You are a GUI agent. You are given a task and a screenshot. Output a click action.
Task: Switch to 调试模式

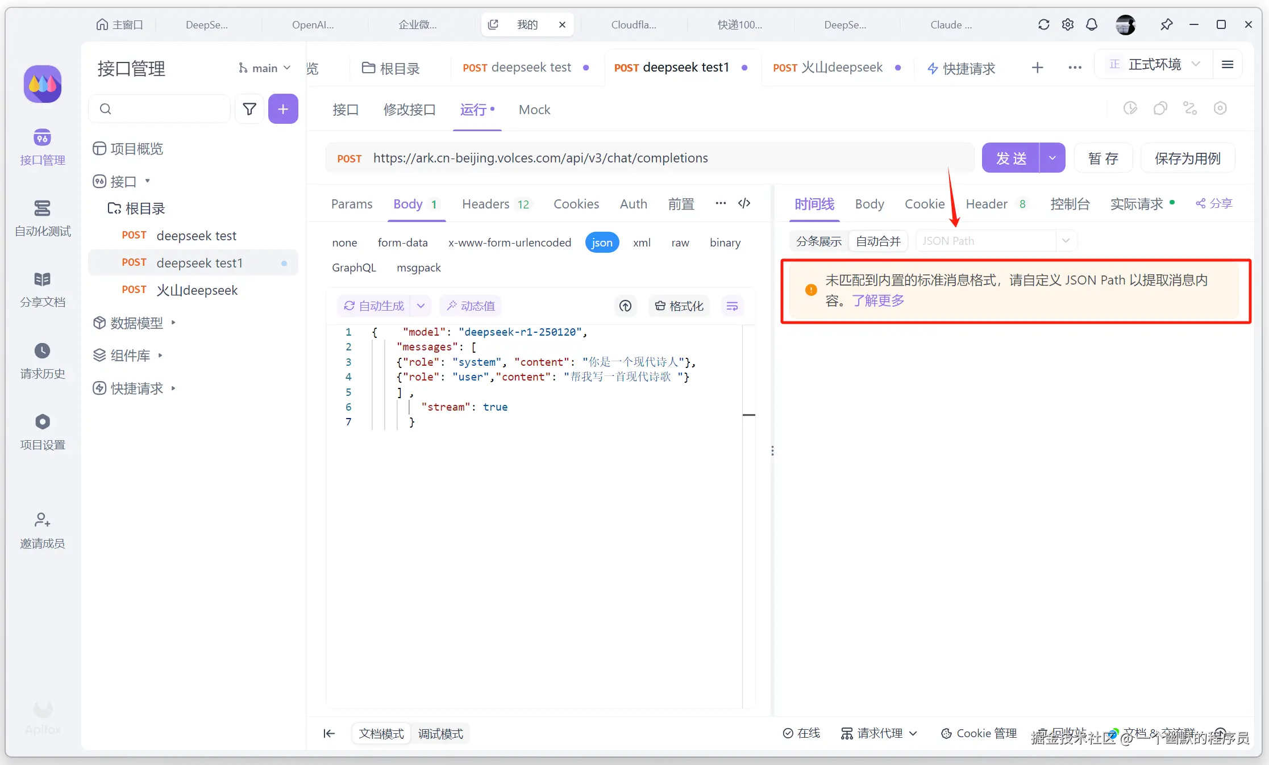pyautogui.click(x=440, y=733)
